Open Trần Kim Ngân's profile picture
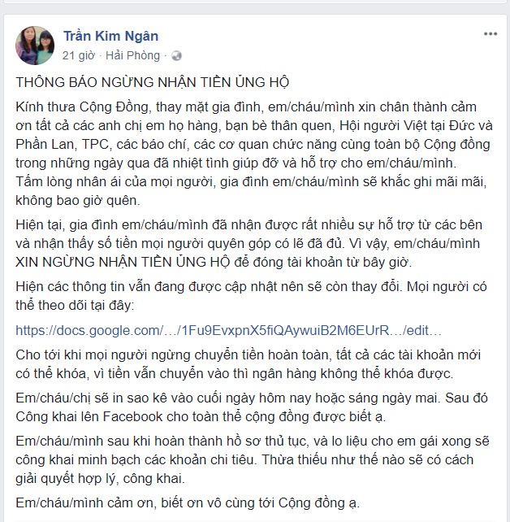 click(35, 46)
